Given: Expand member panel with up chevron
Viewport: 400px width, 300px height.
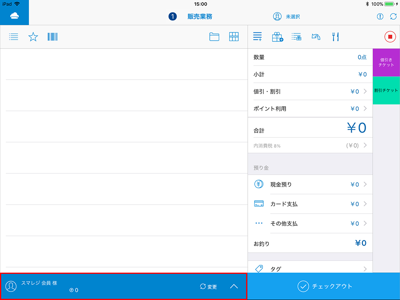Looking at the screenshot, I should [x=234, y=286].
